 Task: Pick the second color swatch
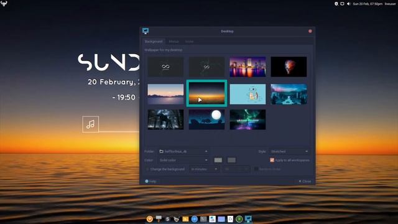[x=231, y=161]
